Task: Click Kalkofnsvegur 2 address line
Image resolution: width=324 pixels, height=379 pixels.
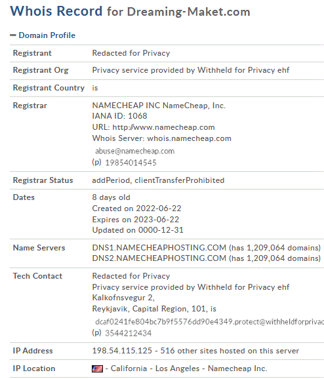Action: 123,298
